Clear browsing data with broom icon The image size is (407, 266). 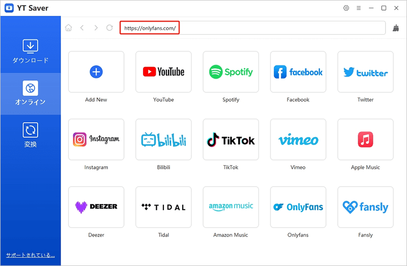(396, 28)
